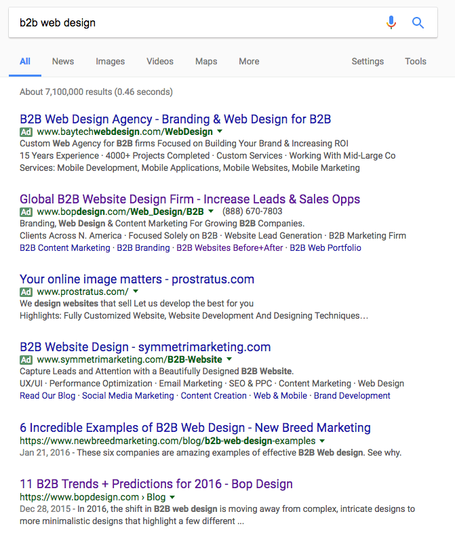This screenshot has width=455, height=537.
Task: Switch to the Images tab
Action: click(x=111, y=61)
